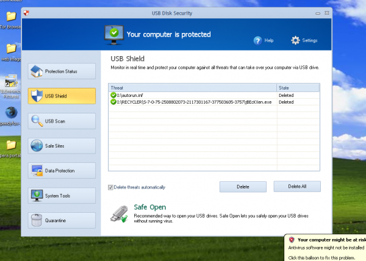
Task: Click the protected monitor status icon
Action: point(114,35)
